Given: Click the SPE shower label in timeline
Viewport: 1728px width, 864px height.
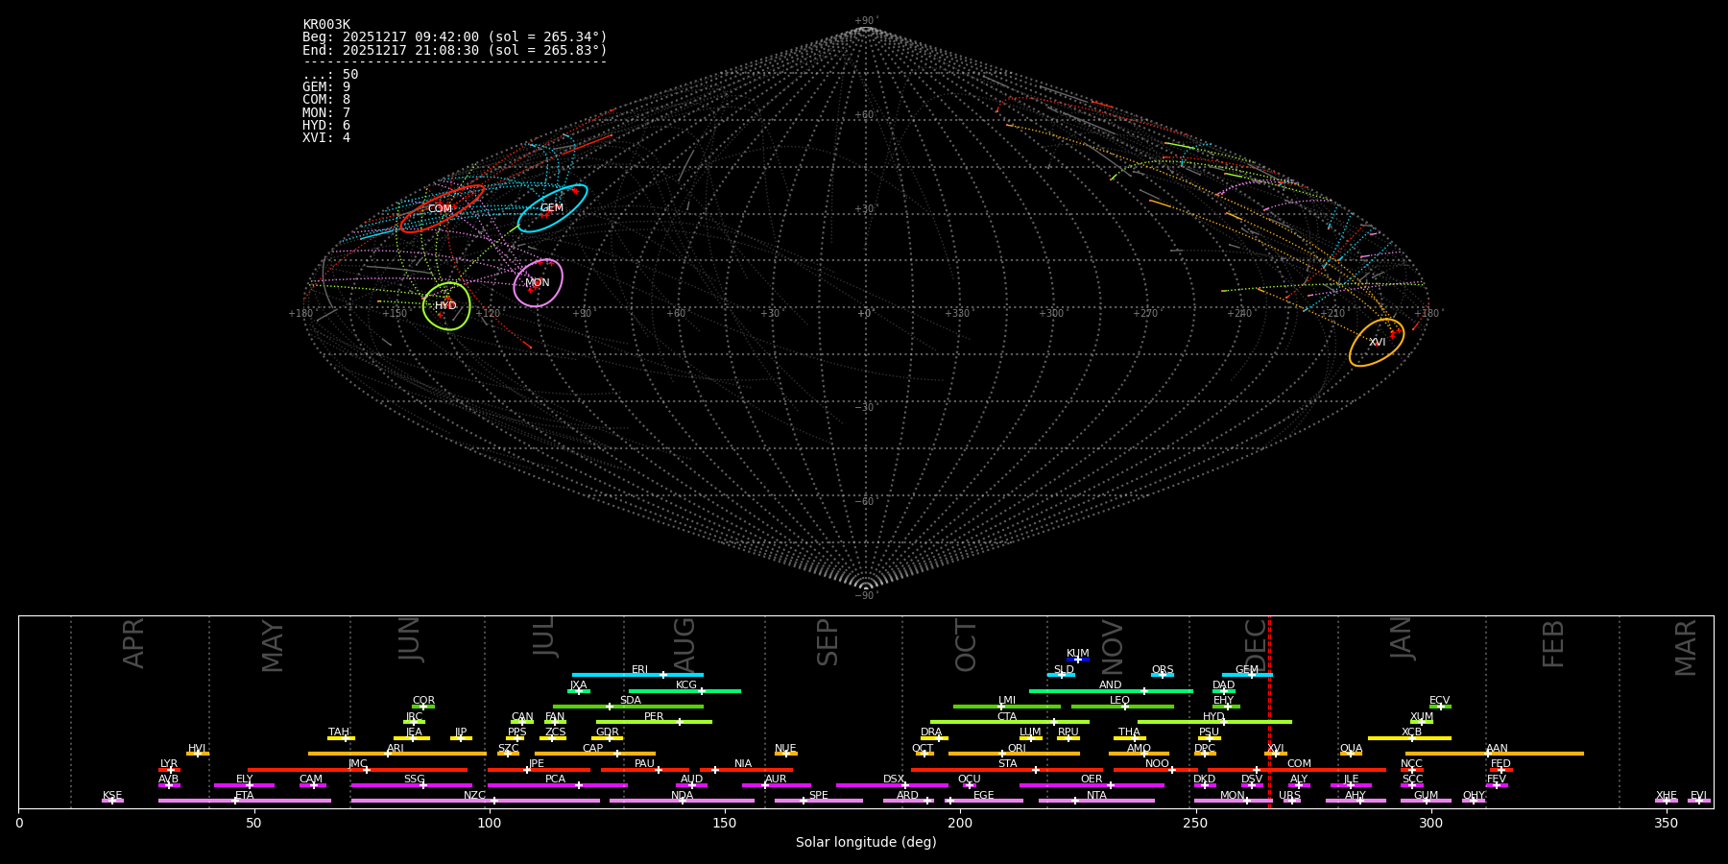Looking at the screenshot, I should [819, 796].
